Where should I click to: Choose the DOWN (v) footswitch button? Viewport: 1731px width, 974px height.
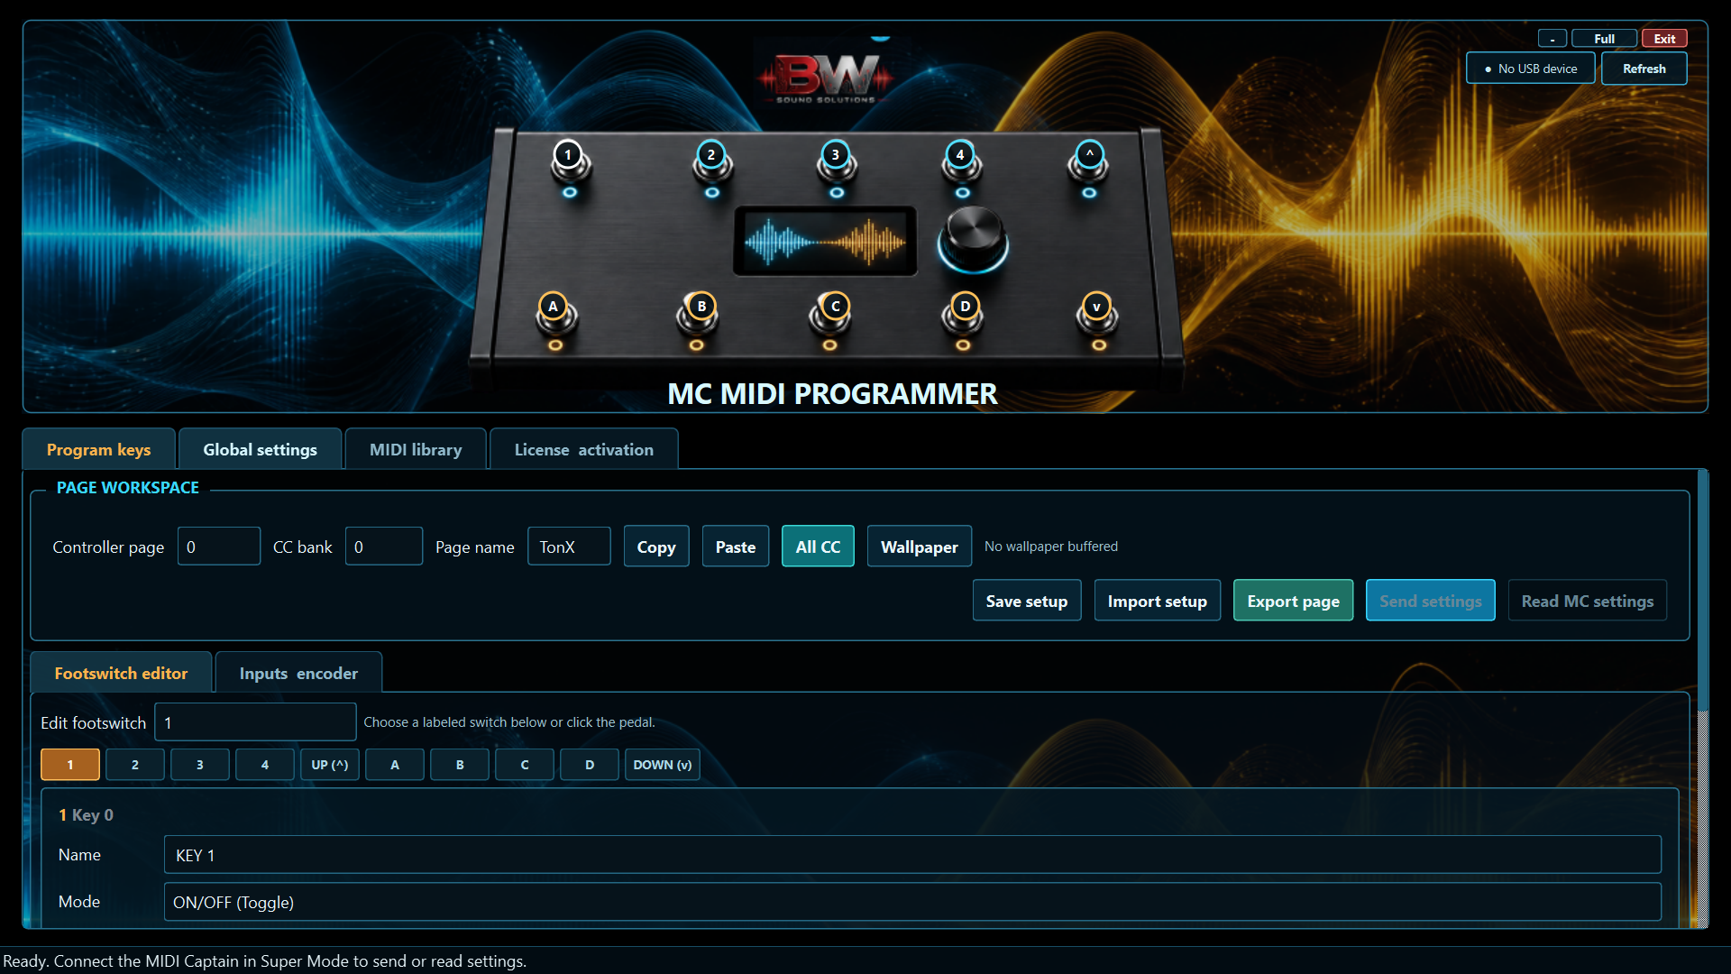(663, 765)
